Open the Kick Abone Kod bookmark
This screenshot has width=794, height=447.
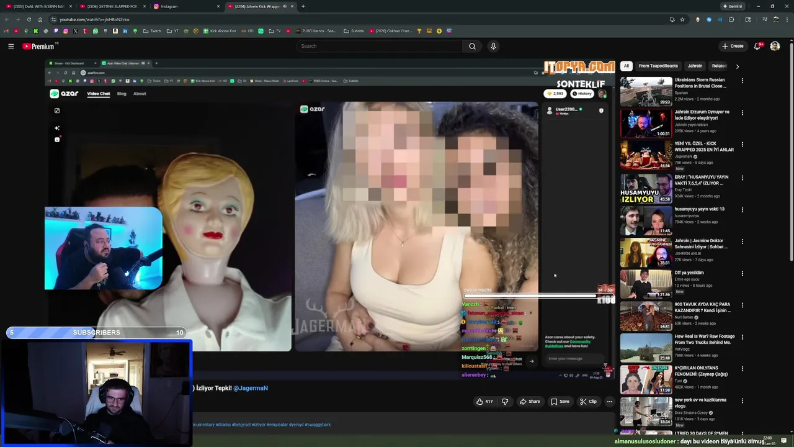coord(220,30)
